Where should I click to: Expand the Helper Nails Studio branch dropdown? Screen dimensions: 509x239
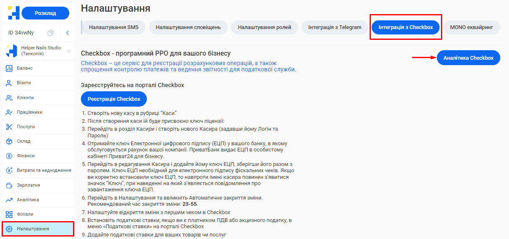69,51
